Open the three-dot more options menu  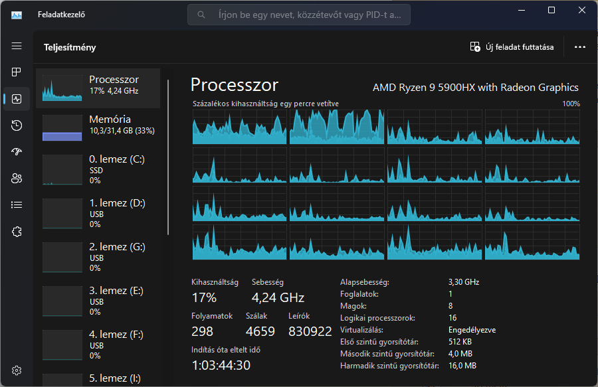[579, 47]
